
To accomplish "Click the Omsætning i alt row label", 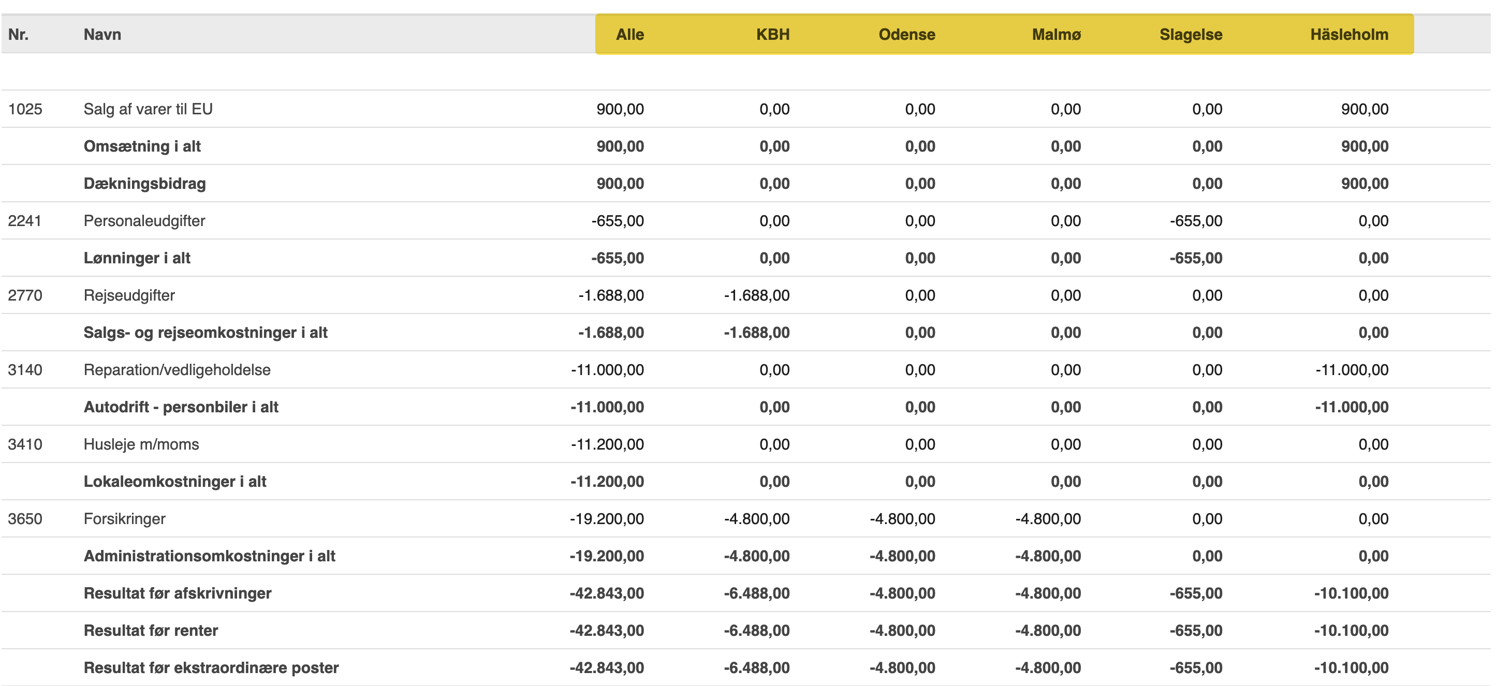I will (x=142, y=146).
